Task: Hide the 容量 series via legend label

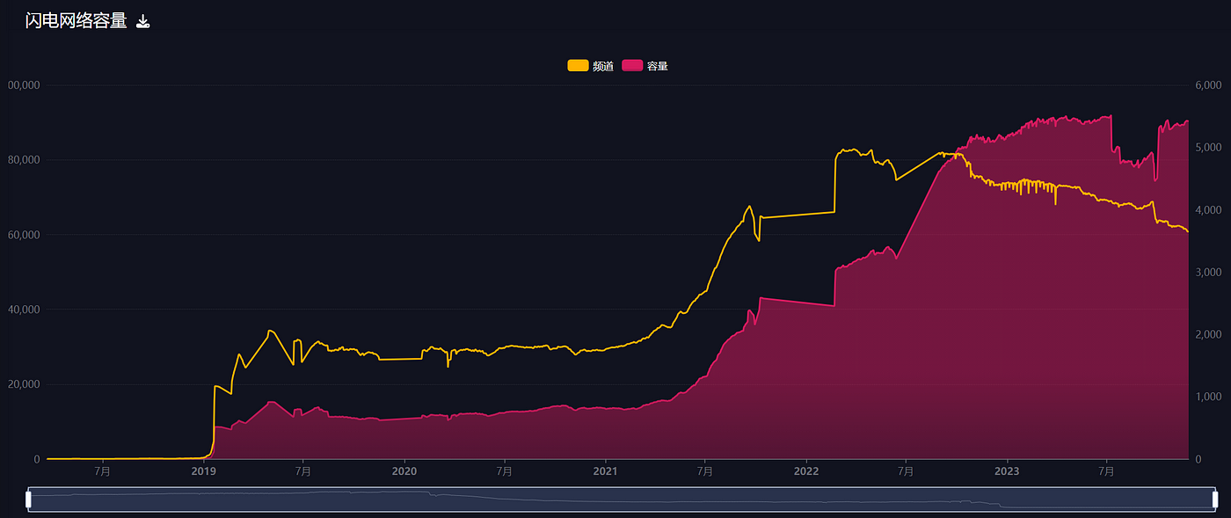Action: pyautogui.click(x=658, y=66)
